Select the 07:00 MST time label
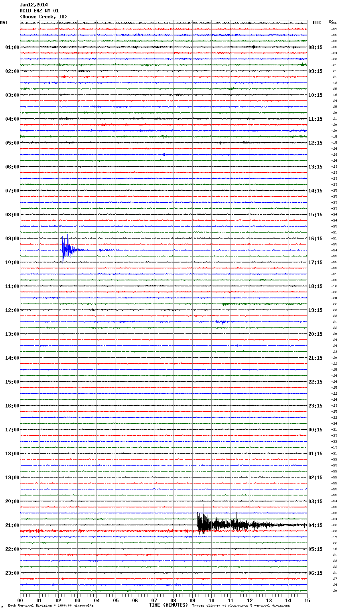The height and width of the screenshot is (611, 339). pyautogui.click(x=12, y=191)
